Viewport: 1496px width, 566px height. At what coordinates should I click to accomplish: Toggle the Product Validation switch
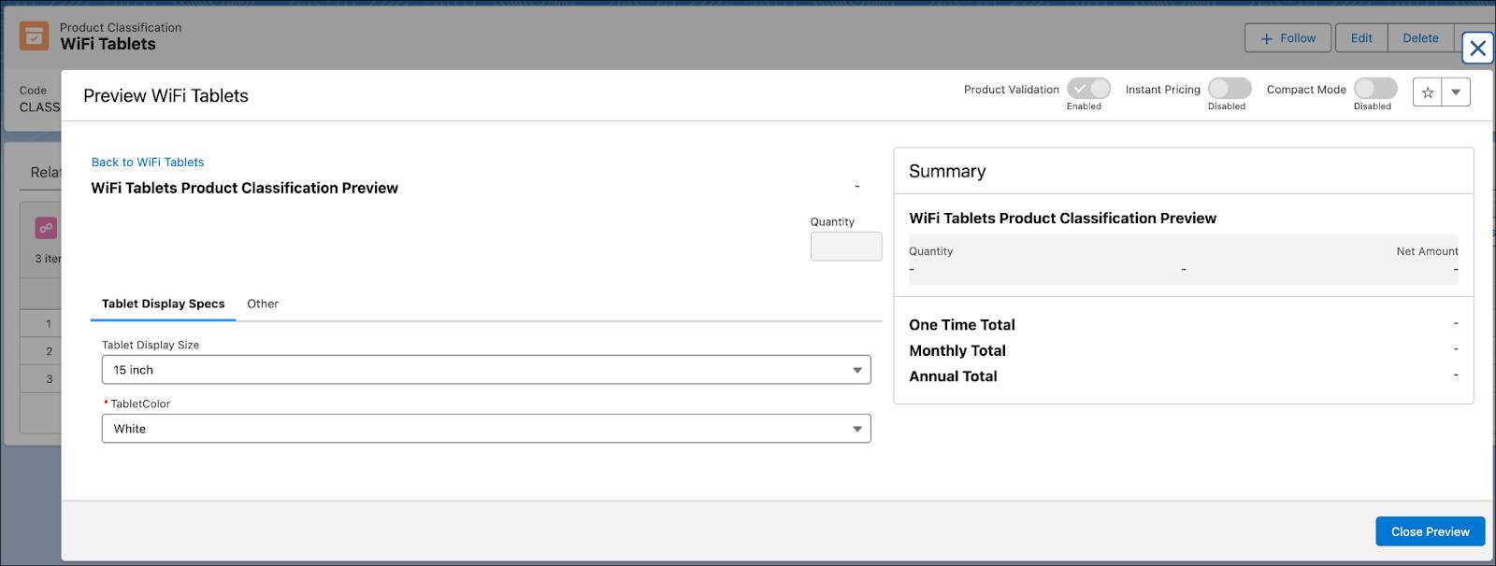point(1088,89)
